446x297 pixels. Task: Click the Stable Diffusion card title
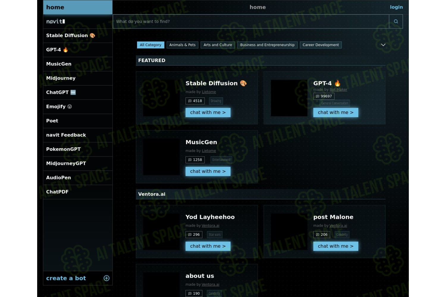click(x=216, y=83)
